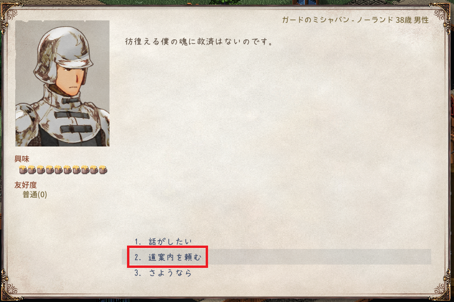Click the 友好度 label

pyautogui.click(x=26, y=185)
